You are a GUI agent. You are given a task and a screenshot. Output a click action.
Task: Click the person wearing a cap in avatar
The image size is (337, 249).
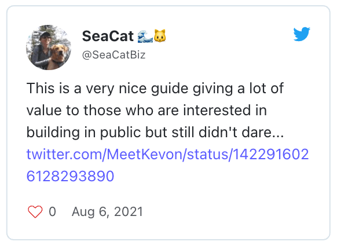[x=41, y=49]
